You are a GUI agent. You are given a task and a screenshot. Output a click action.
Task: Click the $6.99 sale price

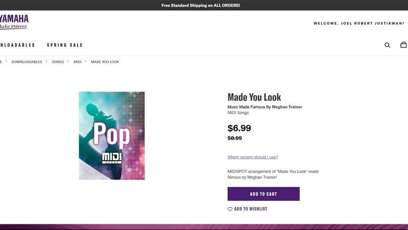click(239, 128)
